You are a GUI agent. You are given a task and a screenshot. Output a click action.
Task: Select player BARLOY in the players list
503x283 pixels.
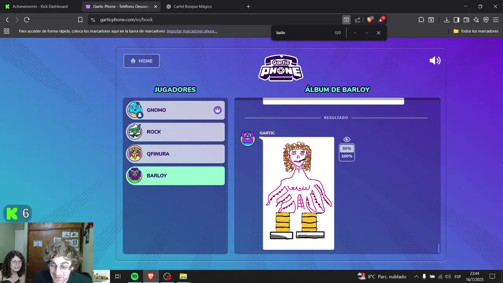(x=175, y=176)
